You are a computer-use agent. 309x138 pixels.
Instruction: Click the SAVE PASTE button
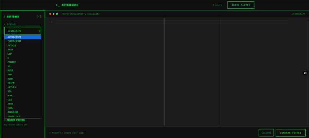coord(241,5)
